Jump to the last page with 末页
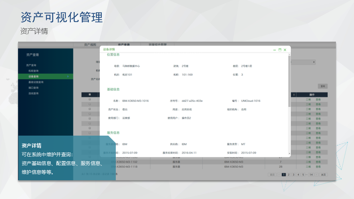 [x=323, y=175]
